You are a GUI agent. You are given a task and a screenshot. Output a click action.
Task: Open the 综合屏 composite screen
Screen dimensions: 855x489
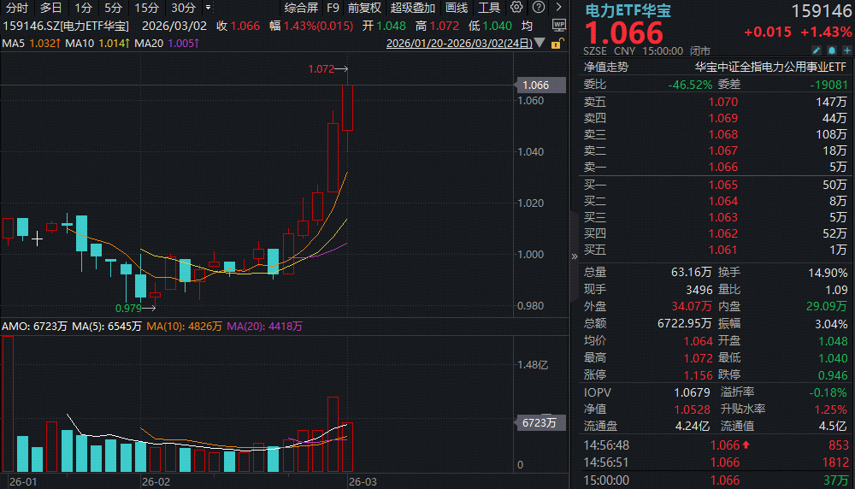click(301, 8)
